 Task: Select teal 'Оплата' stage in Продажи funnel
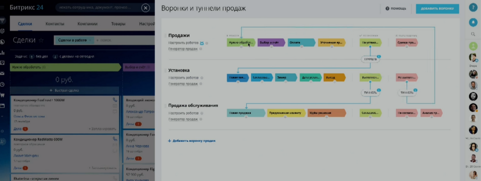(302, 43)
